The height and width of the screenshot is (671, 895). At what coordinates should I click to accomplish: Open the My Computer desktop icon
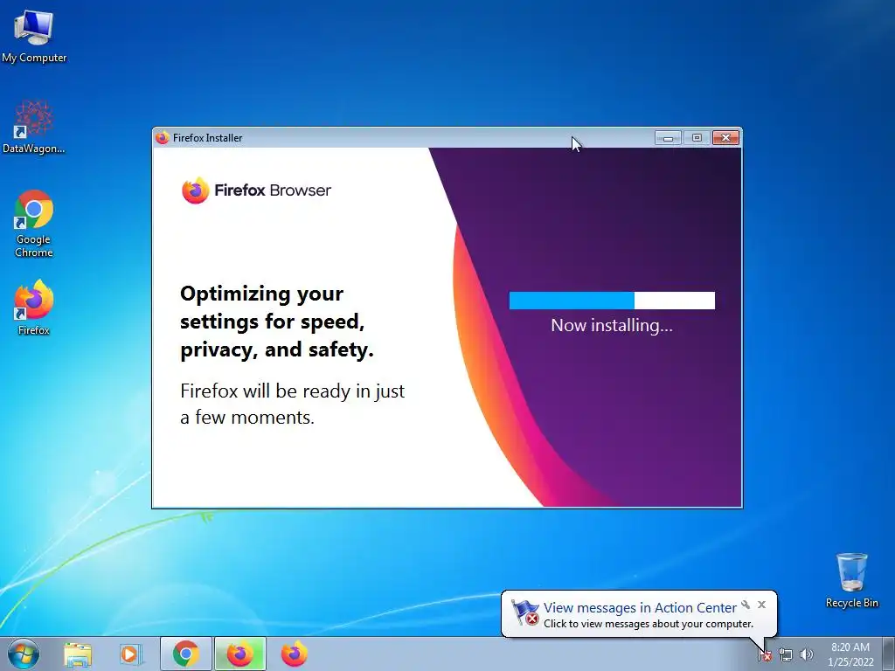pyautogui.click(x=34, y=36)
